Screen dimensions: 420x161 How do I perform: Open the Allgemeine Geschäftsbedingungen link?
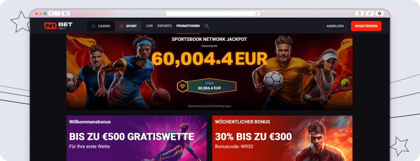pos(210,106)
